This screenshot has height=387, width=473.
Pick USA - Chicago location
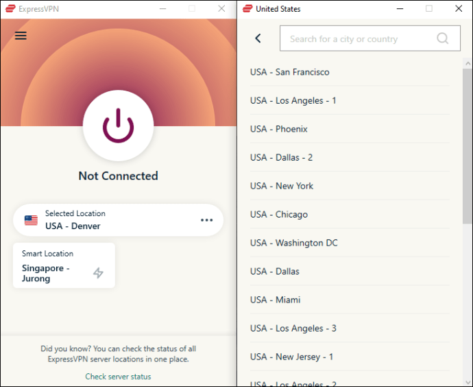pyautogui.click(x=350, y=214)
